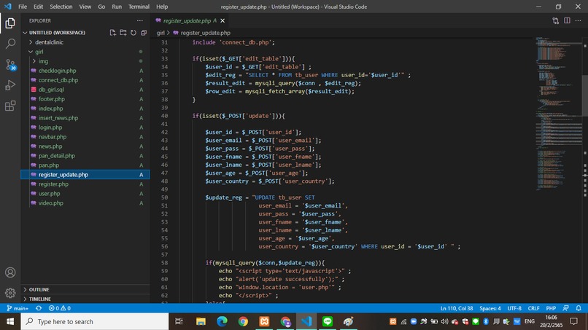Change language mode PHP
The width and height of the screenshot is (588, 330).
pyautogui.click(x=551, y=308)
